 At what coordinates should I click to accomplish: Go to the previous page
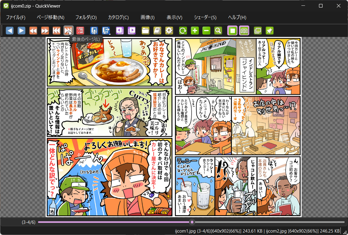[x=9, y=31]
